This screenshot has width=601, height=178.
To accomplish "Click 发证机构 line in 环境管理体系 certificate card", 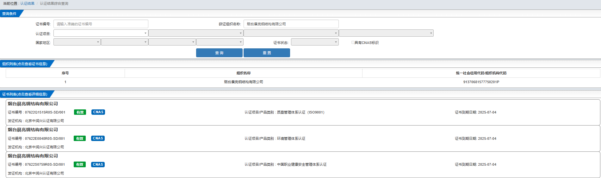I will tap(36, 147).
